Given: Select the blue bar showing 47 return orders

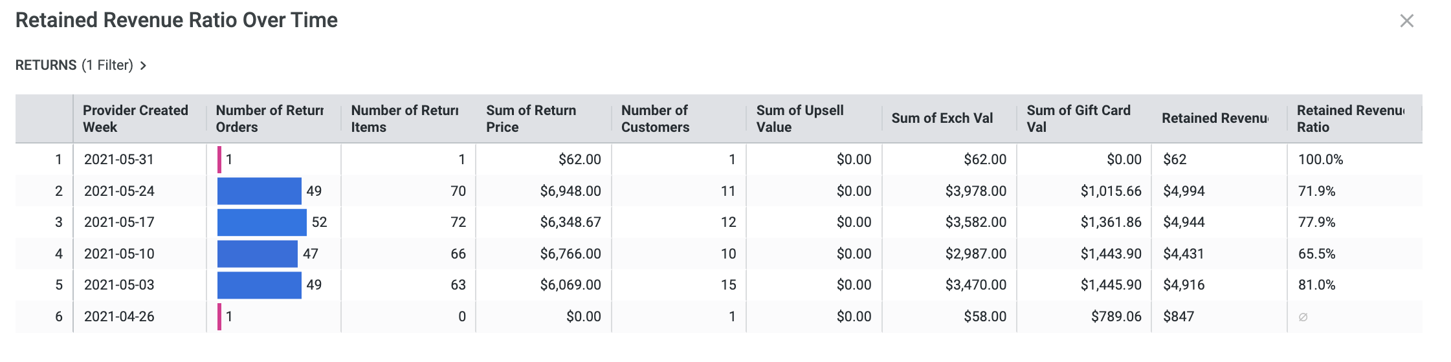Looking at the screenshot, I should [257, 254].
